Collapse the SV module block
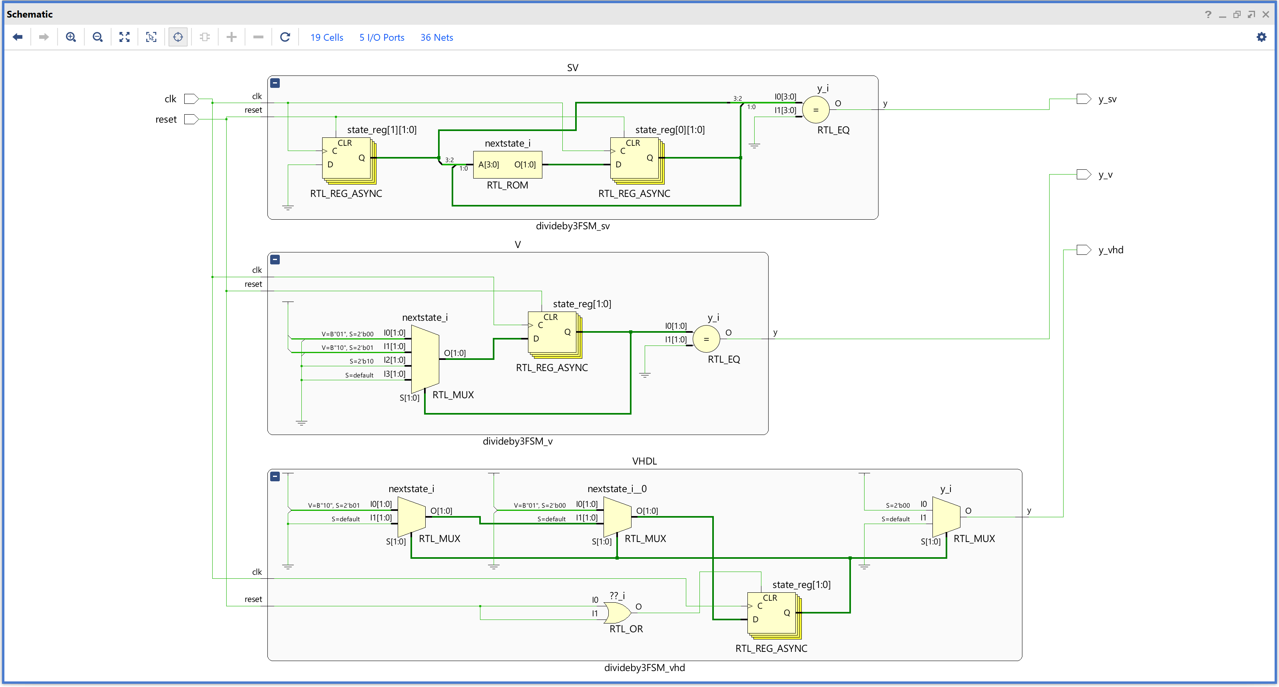The image size is (1279, 687). point(275,83)
